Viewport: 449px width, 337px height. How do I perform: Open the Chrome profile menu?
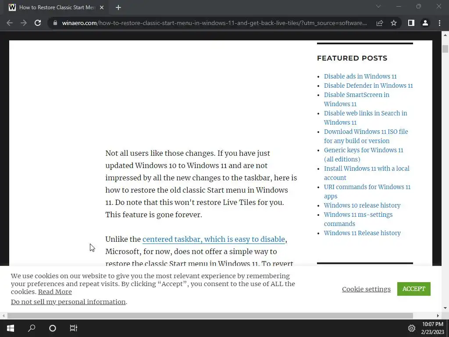(425, 23)
